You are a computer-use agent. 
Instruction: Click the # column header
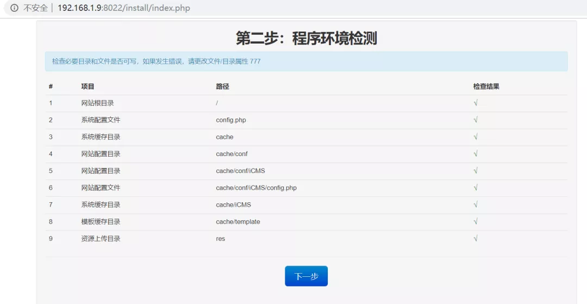point(51,86)
